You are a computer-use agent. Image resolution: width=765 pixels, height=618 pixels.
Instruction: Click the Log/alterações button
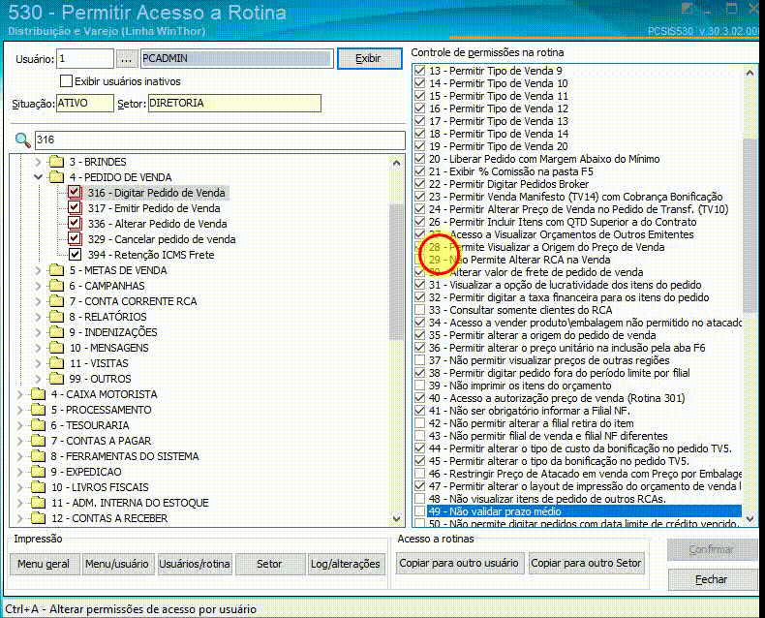tap(346, 564)
